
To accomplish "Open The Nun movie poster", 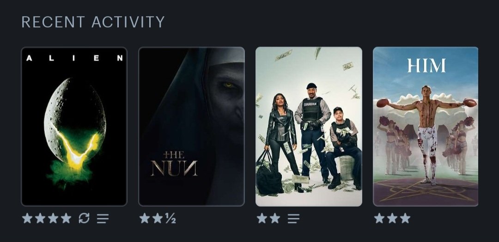I will coord(192,127).
